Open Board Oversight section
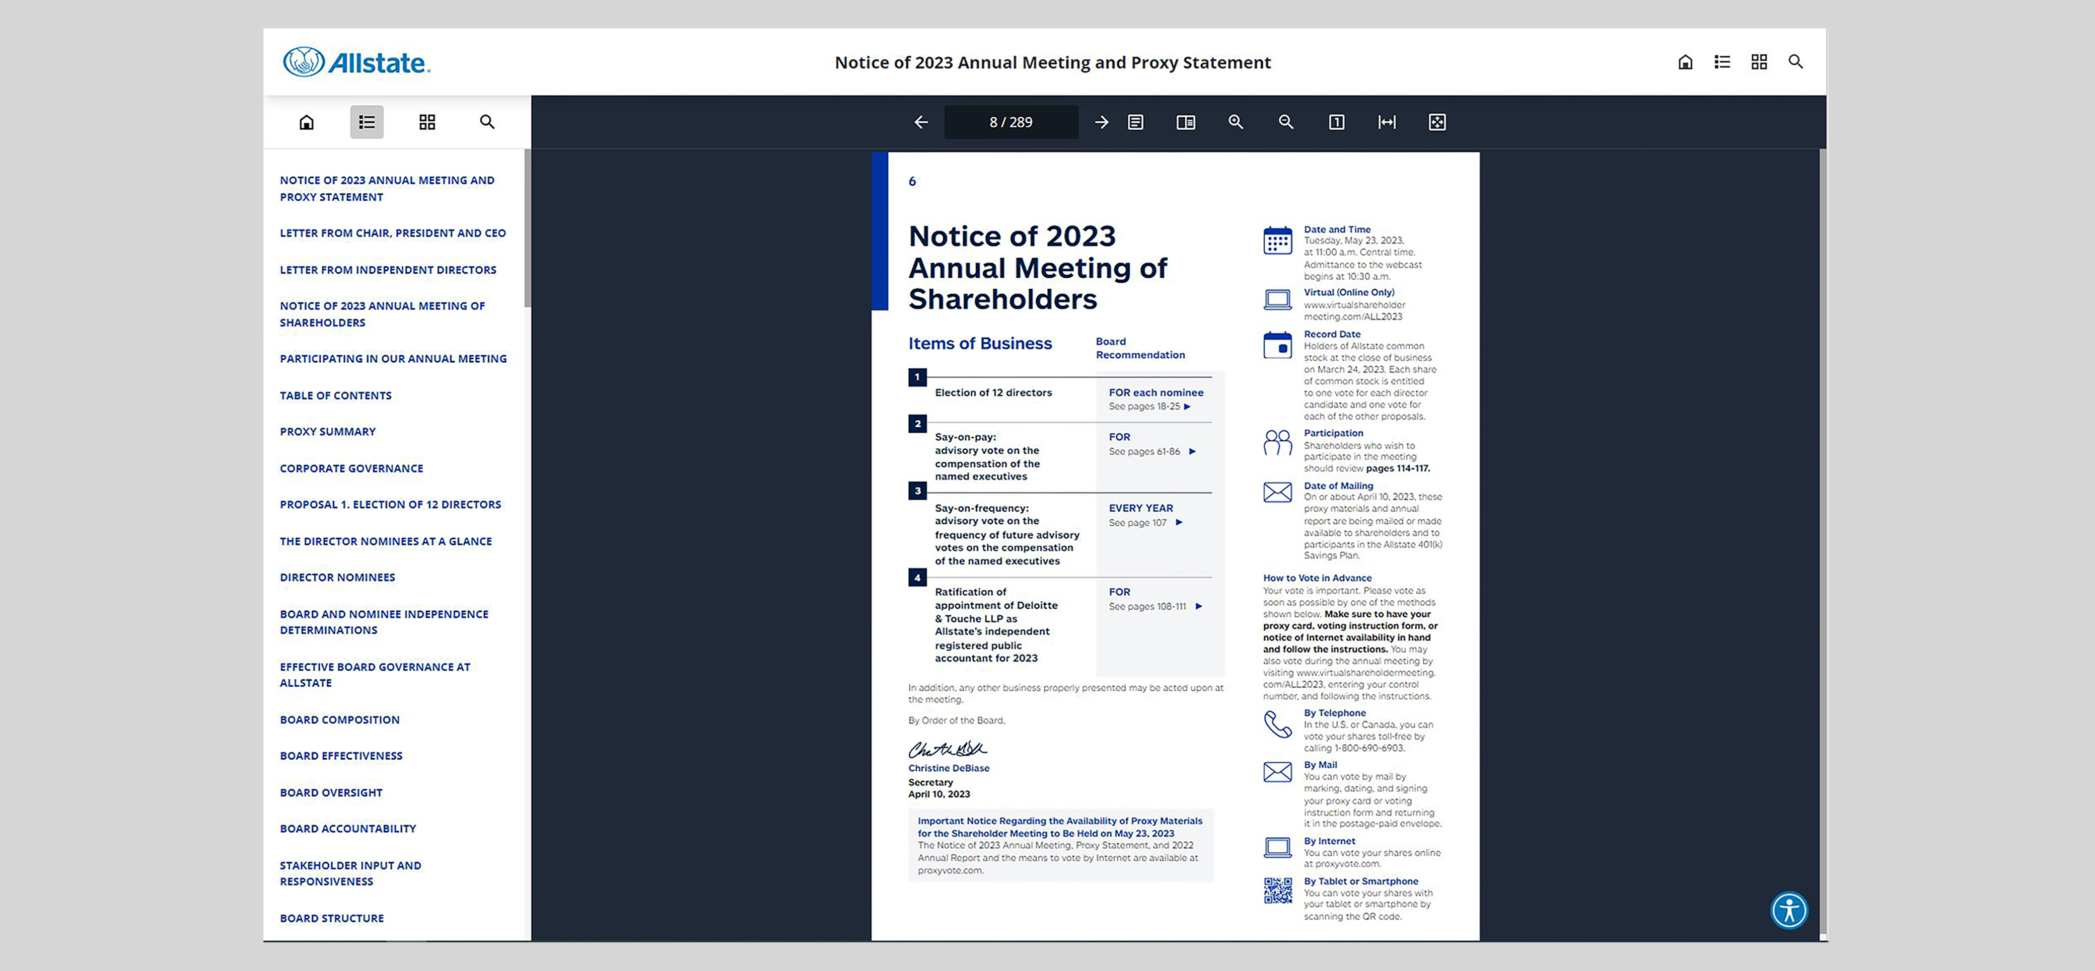Image resolution: width=2095 pixels, height=971 pixels. pos(331,792)
